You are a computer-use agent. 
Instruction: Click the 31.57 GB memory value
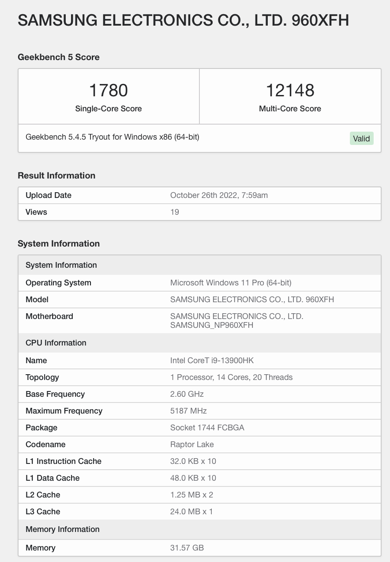pyautogui.click(x=187, y=548)
